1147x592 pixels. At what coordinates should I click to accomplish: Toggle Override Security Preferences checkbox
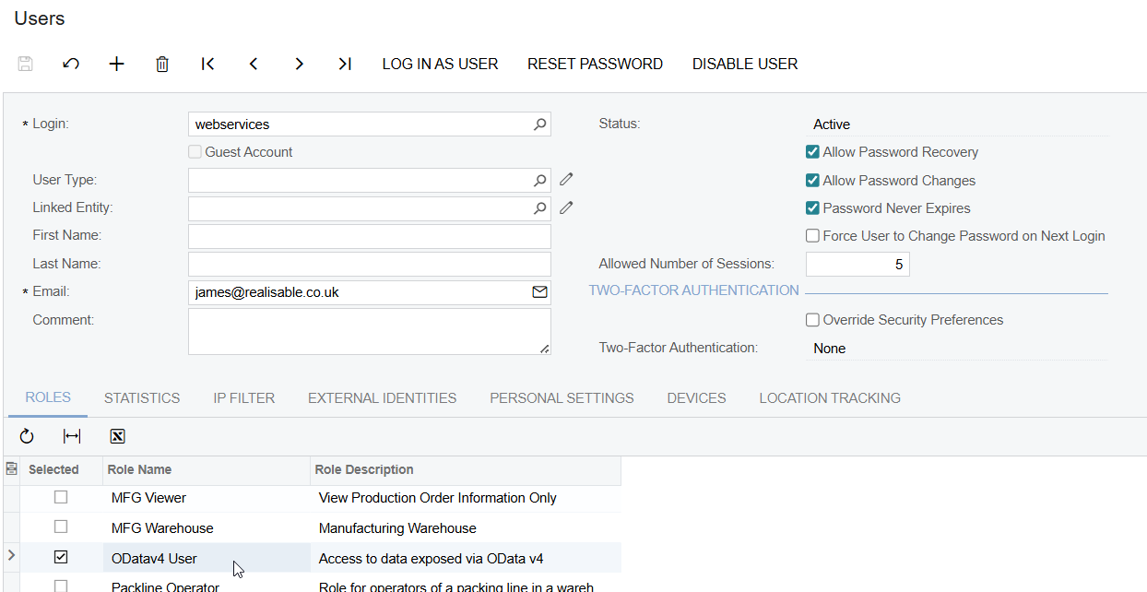point(812,320)
